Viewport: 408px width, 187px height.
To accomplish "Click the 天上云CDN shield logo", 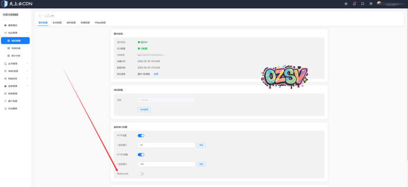I will tap(4, 4).
